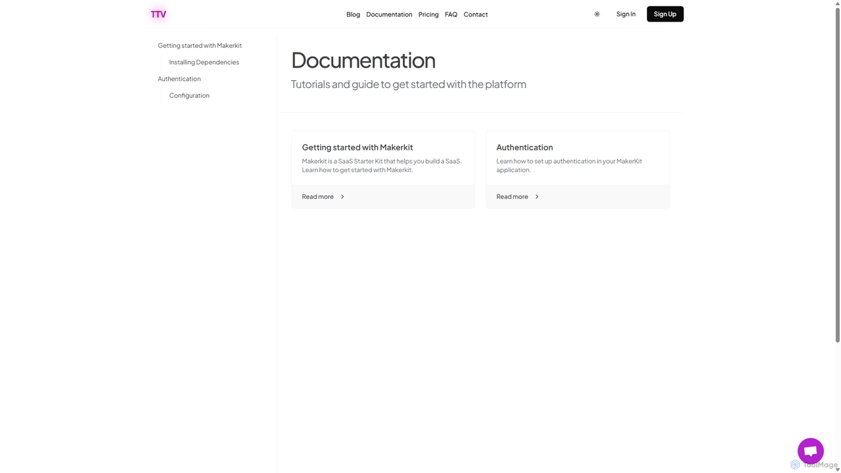Select Getting started with Makerkit in sidebar
The width and height of the screenshot is (841, 473).
pyautogui.click(x=200, y=45)
